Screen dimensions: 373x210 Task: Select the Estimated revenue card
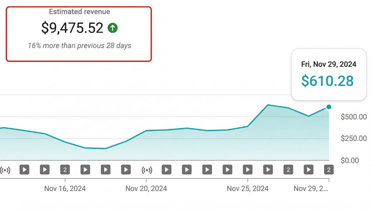click(79, 34)
